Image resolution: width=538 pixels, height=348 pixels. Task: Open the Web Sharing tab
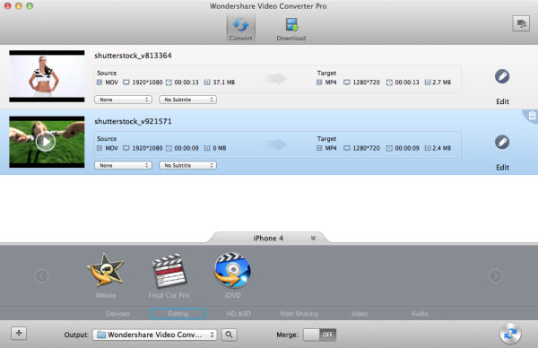pyautogui.click(x=299, y=314)
